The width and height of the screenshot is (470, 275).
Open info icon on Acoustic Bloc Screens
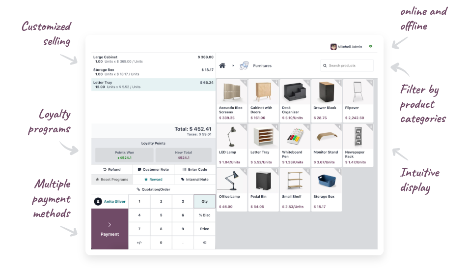click(x=245, y=82)
